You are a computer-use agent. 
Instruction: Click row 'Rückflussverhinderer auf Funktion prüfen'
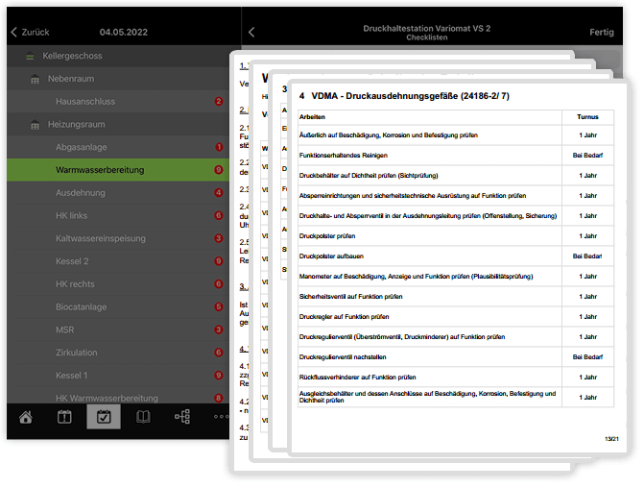[x=456, y=377]
